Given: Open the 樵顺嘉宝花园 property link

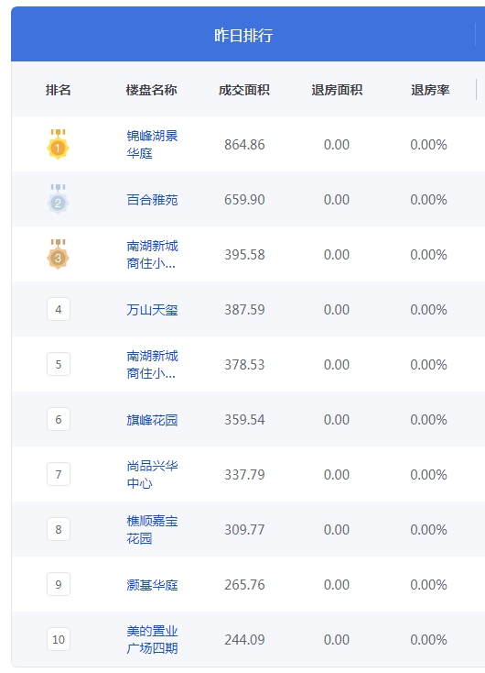Looking at the screenshot, I should click(x=152, y=529).
